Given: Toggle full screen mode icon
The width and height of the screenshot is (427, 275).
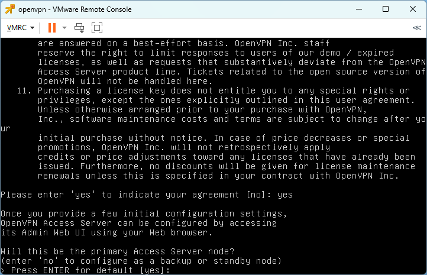Looking at the screenshot, I should [x=97, y=28].
